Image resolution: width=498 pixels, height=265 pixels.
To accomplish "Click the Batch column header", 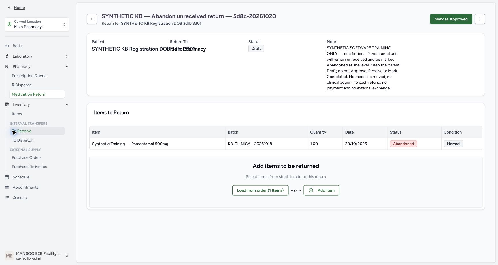I will 267,132.
